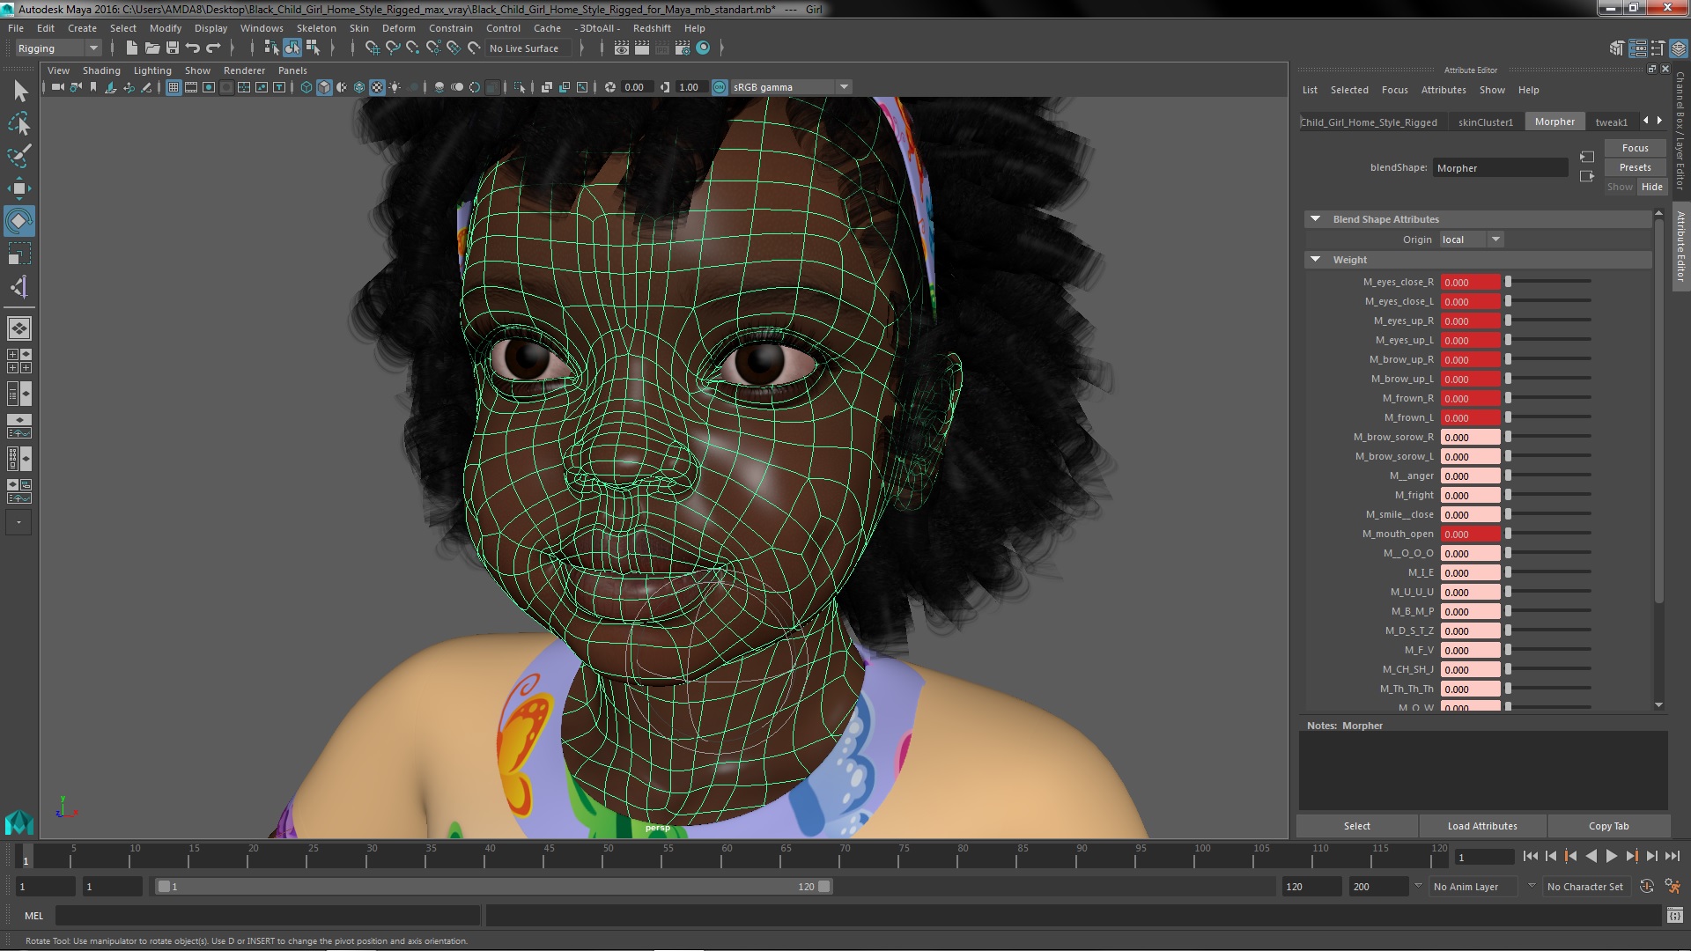Click Copy Tab button

pos(1608,826)
